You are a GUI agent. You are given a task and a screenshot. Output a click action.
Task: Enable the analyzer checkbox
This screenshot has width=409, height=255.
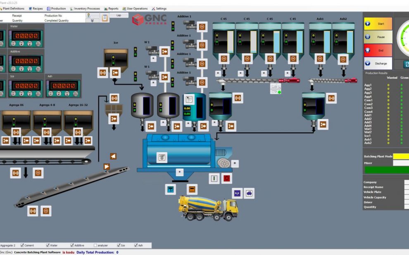click(x=95, y=246)
